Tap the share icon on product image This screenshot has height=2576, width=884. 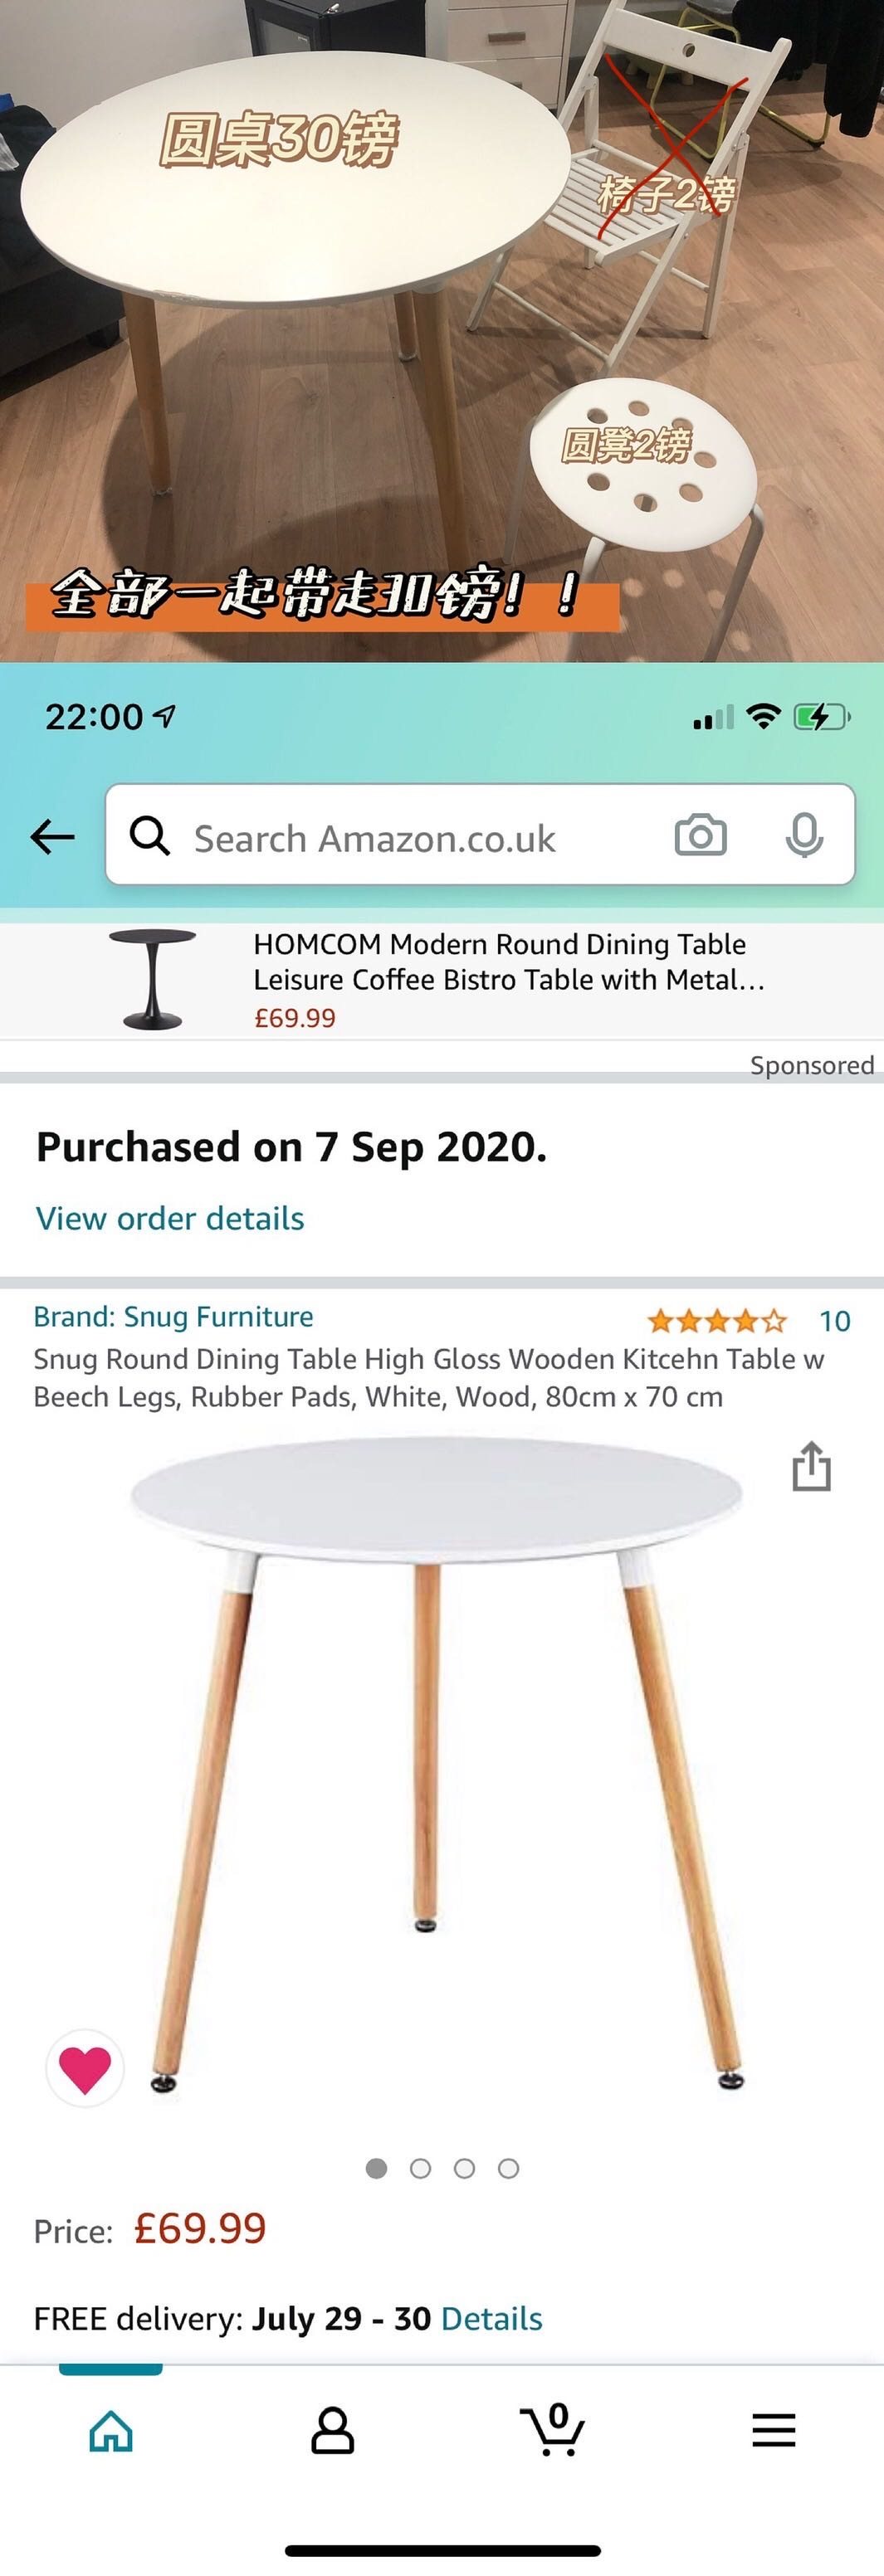tap(811, 1466)
